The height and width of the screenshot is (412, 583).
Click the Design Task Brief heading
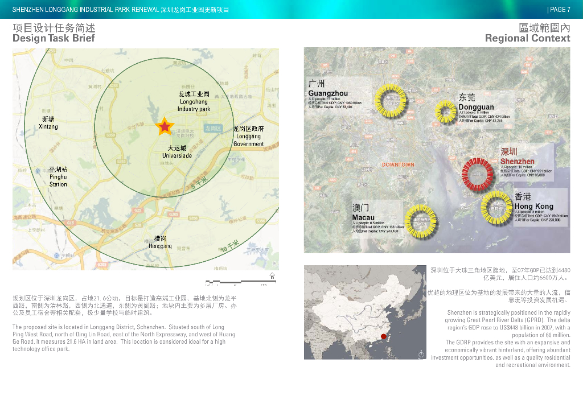click(54, 38)
